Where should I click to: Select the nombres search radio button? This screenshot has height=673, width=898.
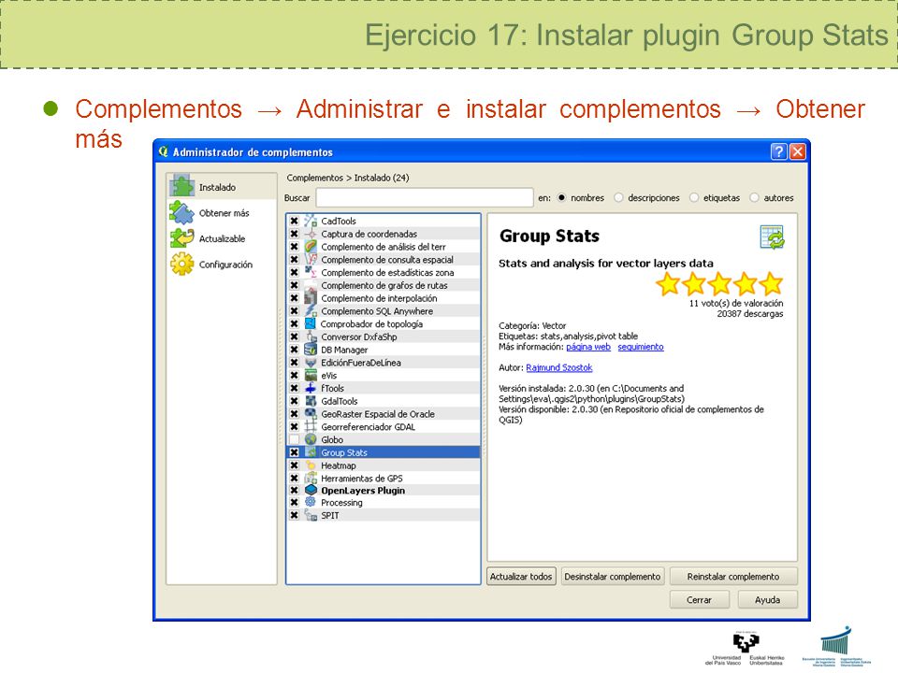click(562, 197)
